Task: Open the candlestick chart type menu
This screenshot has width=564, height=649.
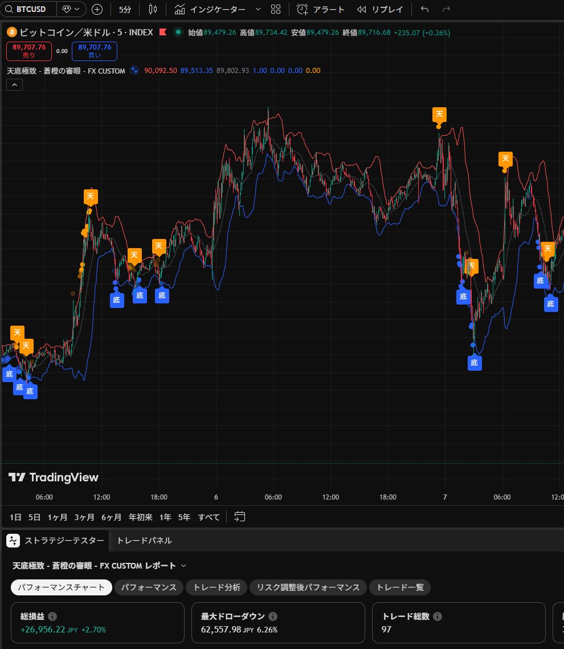Action: click(153, 9)
